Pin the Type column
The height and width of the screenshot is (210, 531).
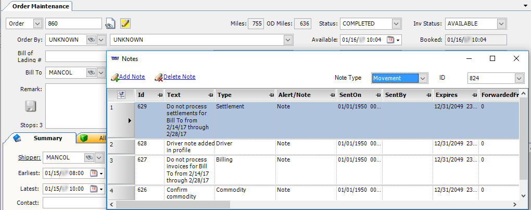point(271,95)
